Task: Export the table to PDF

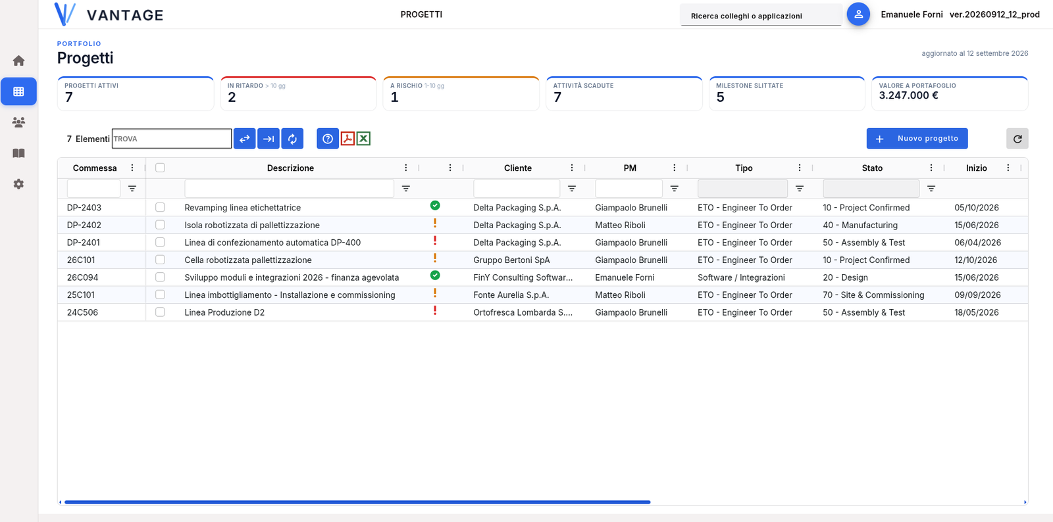Action: pyautogui.click(x=347, y=138)
